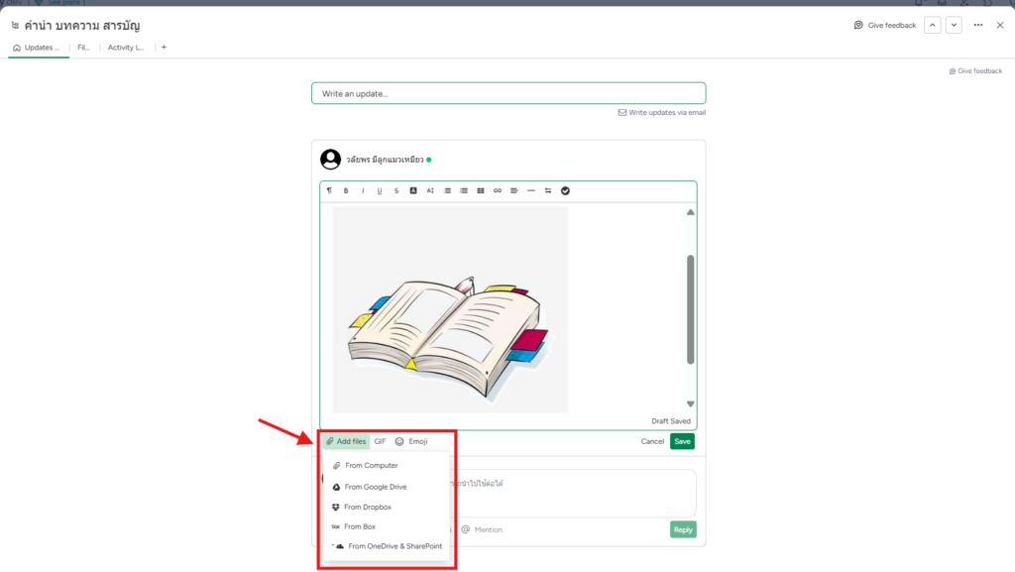Click editor scrollbar down arrow
Screen dimensions: 1015x572
(x=691, y=403)
